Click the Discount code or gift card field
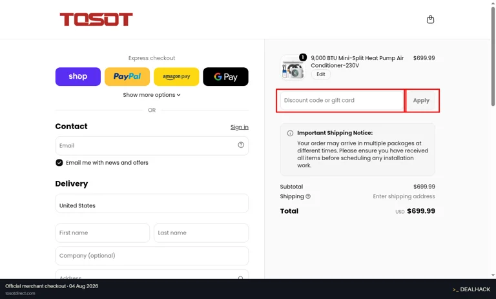Viewport: 496px width, 299px height. 342,100
